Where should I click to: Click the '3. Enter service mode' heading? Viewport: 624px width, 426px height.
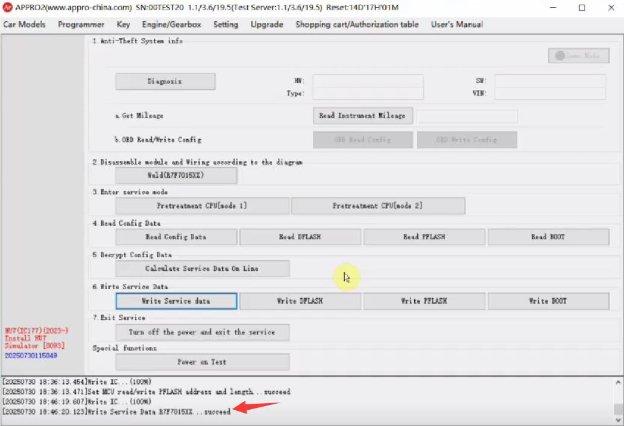point(130,192)
